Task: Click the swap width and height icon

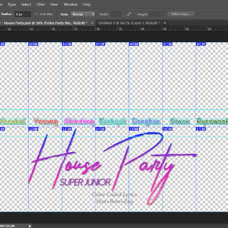Action: 129,14
